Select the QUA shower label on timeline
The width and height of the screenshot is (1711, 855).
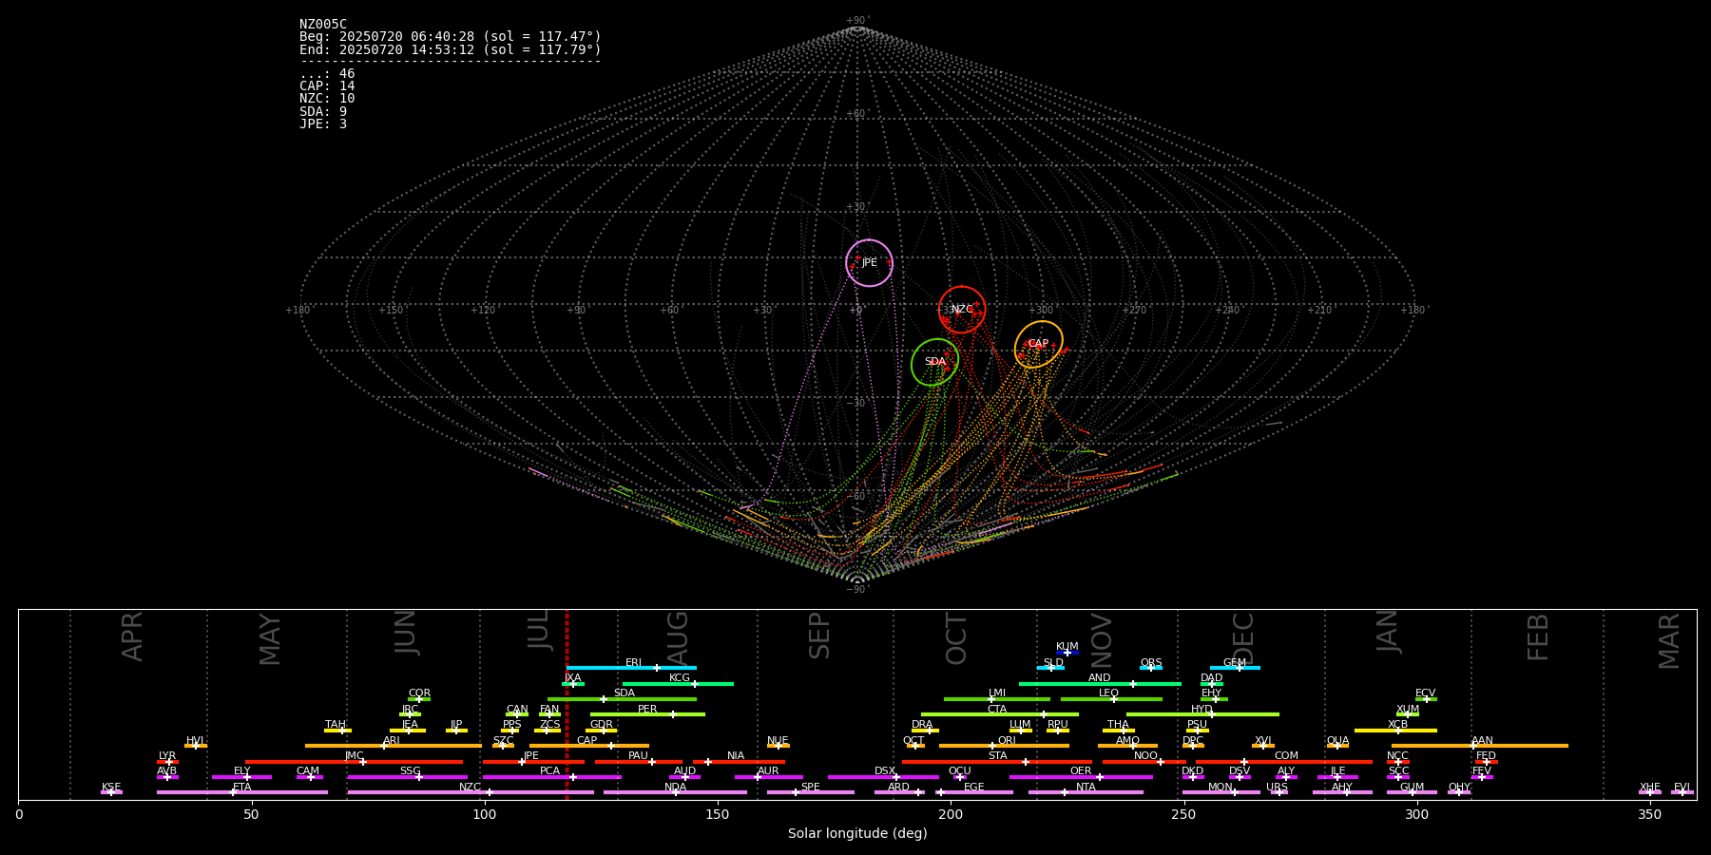[1337, 741]
